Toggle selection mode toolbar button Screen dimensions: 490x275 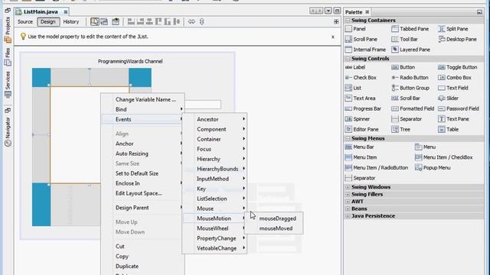click(x=95, y=21)
